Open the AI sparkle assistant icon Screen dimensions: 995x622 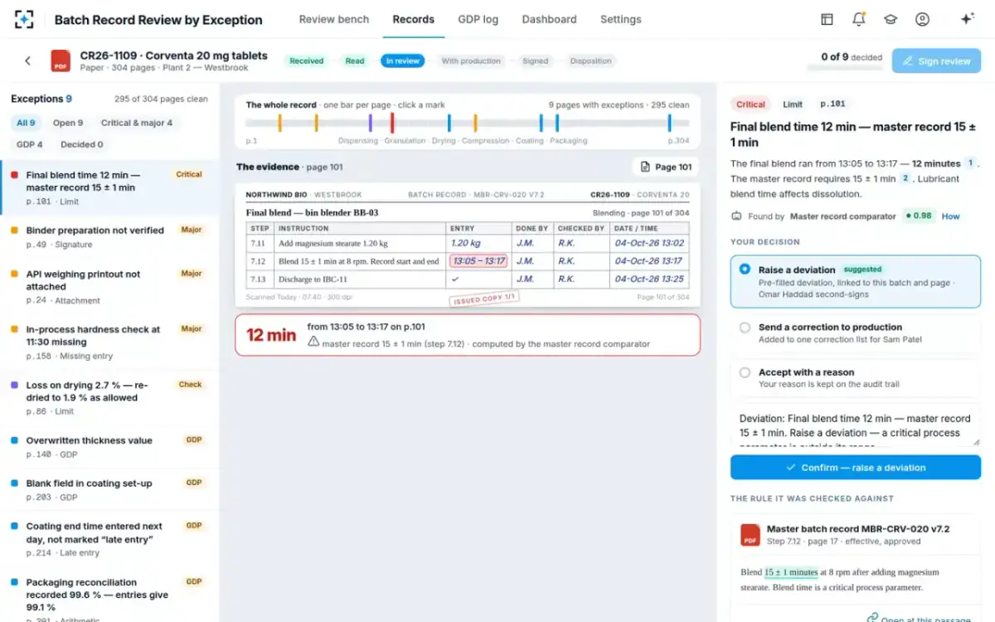pos(967,19)
